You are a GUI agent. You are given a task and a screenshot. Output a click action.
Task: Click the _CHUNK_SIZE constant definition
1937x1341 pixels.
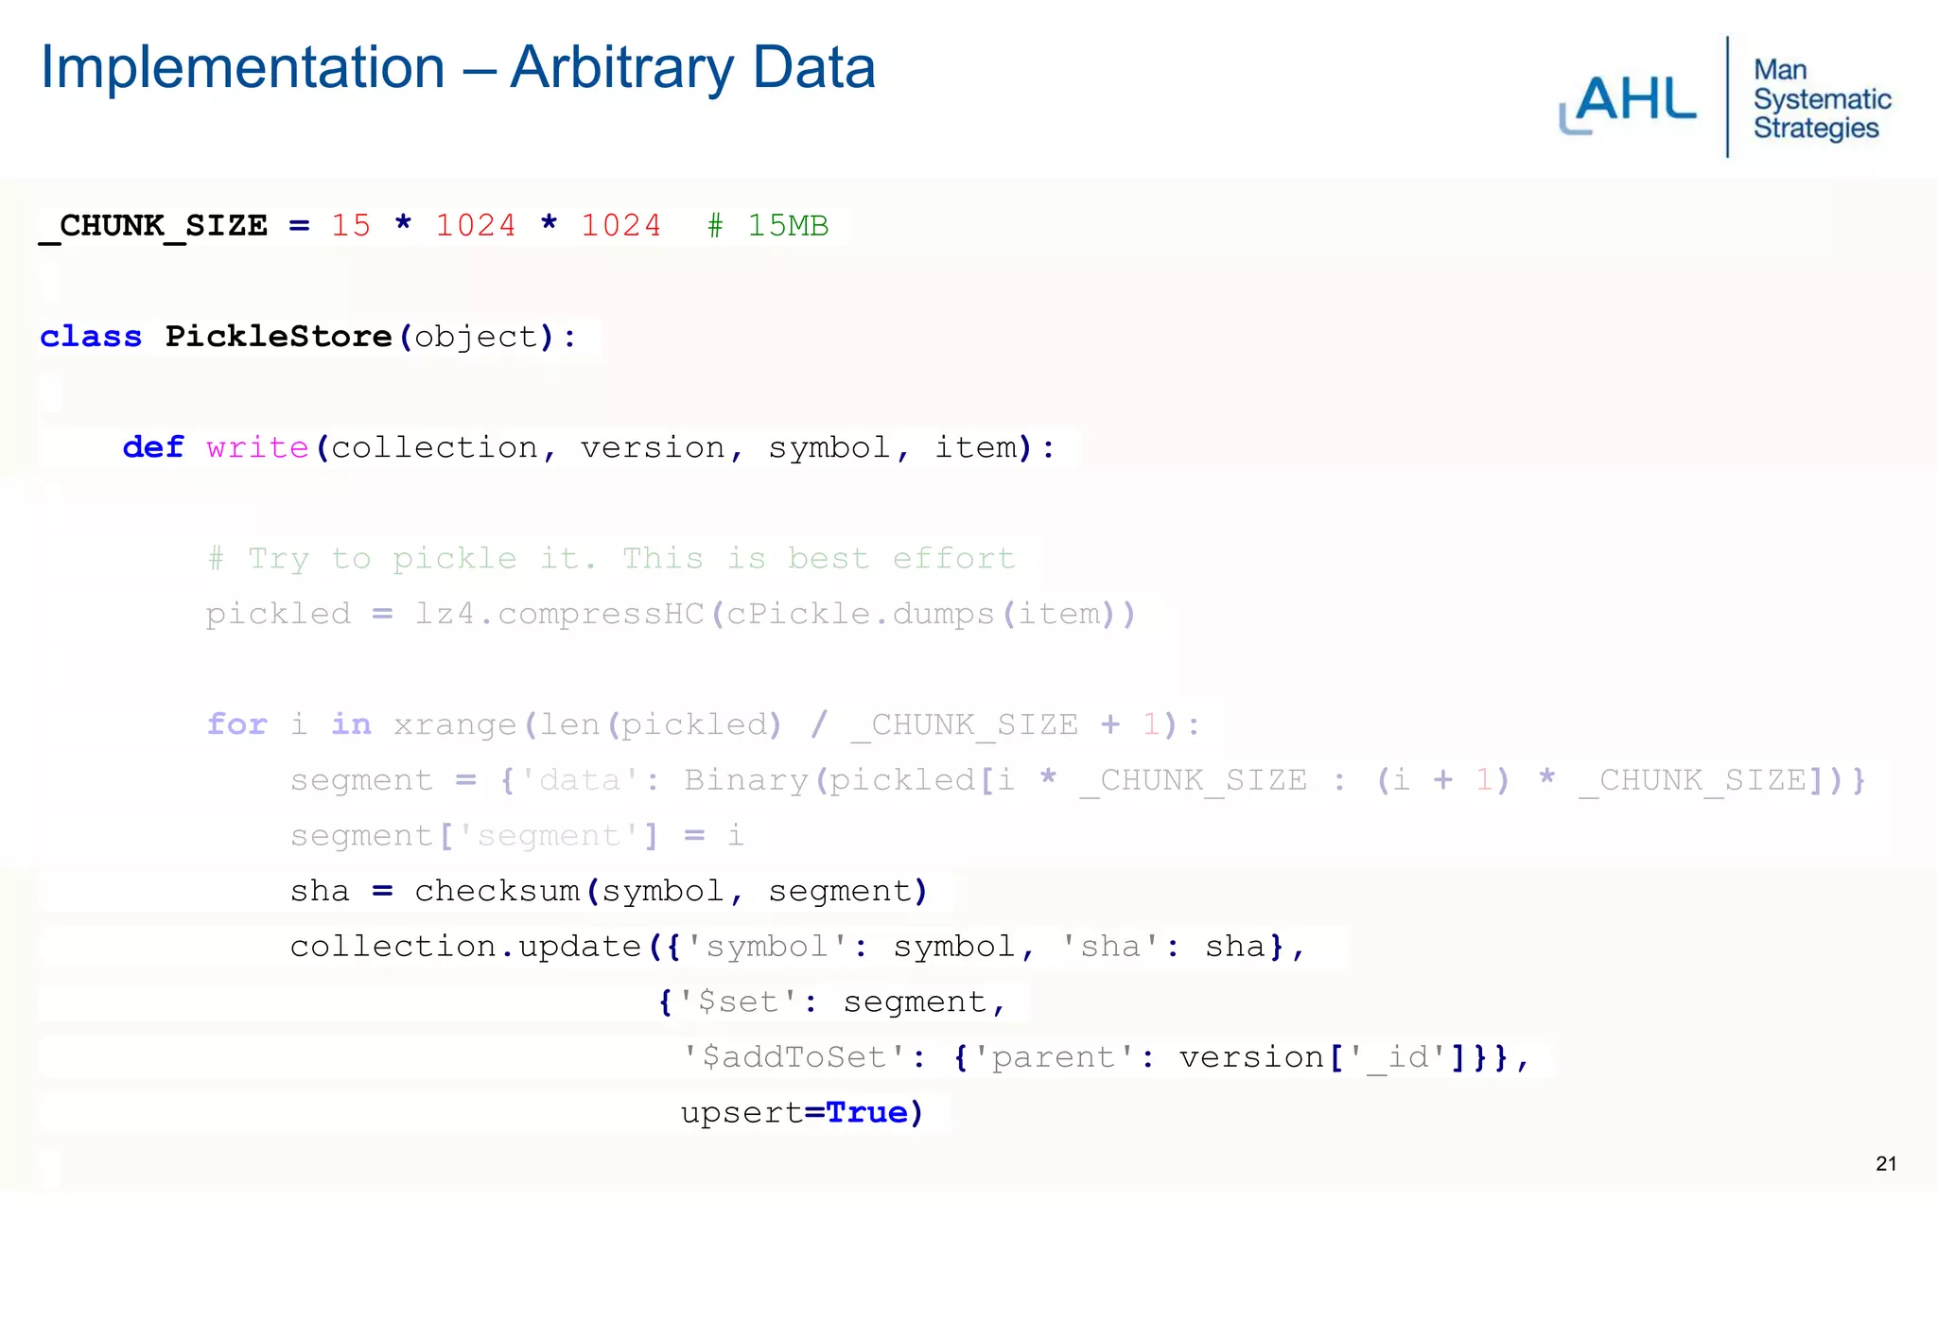pyautogui.click(x=153, y=226)
